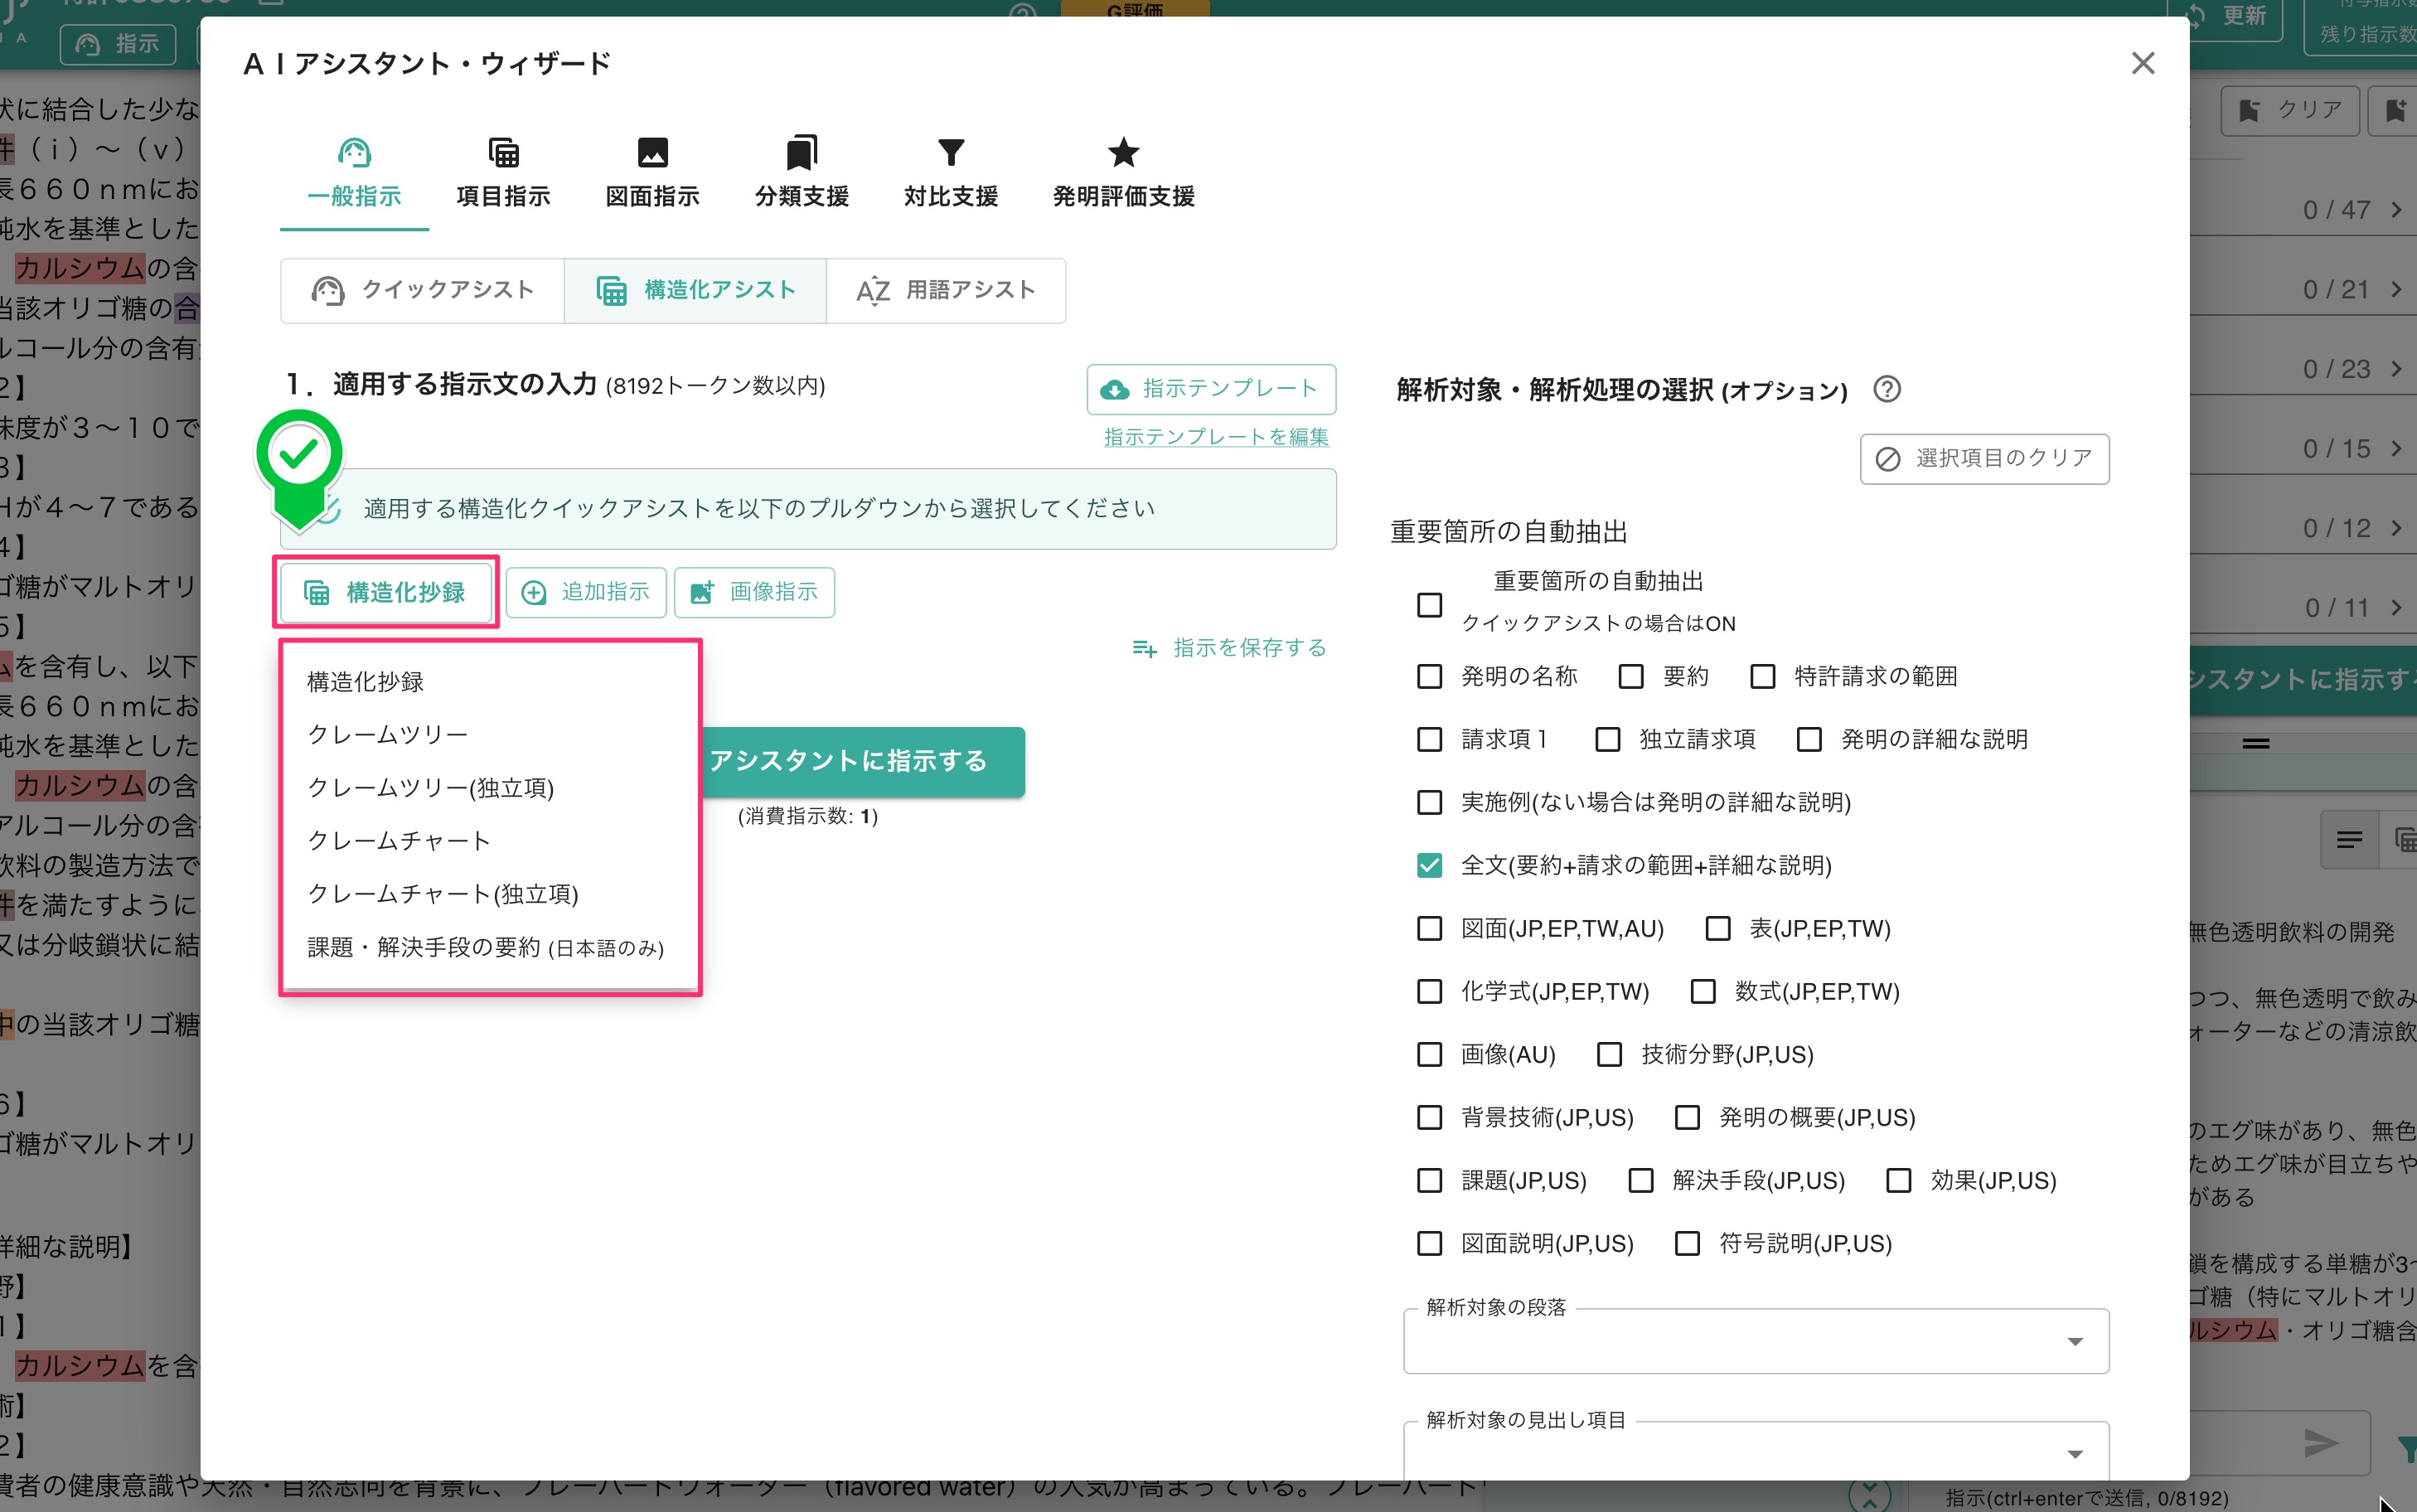The width and height of the screenshot is (2417, 1512).
Task: Click 選択項目のクリア button
Action: [1984, 459]
